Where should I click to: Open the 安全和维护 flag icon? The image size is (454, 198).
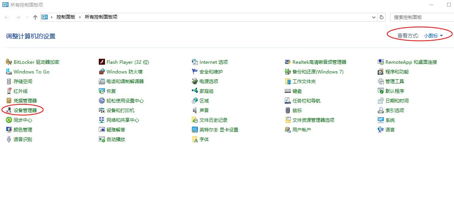pos(195,72)
